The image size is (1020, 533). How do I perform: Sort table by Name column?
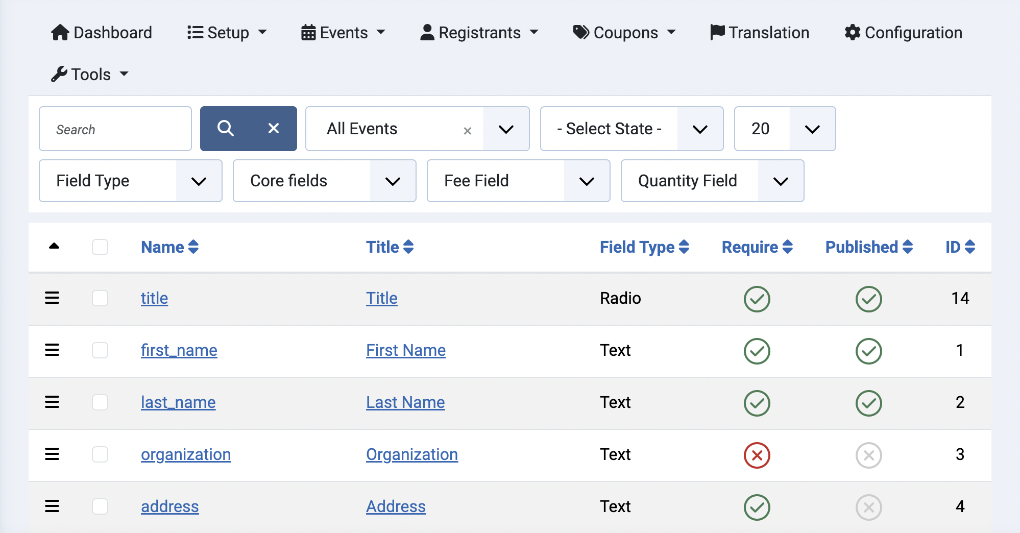[169, 247]
